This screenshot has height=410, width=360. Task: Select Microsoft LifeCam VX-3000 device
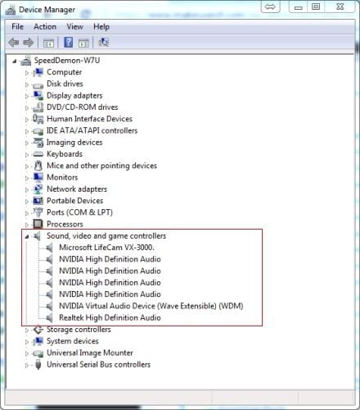pyautogui.click(x=106, y=248)
